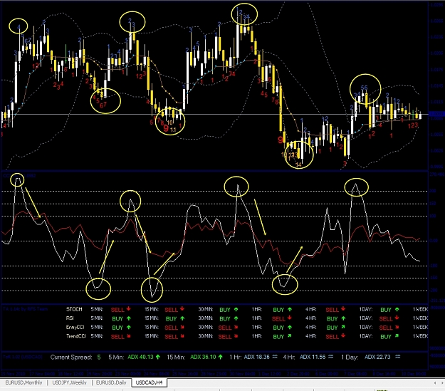The image size is (445, 391).
Task: Click the green arrow beside TrendCCI 1HR BUY
Action: point(290,336)
